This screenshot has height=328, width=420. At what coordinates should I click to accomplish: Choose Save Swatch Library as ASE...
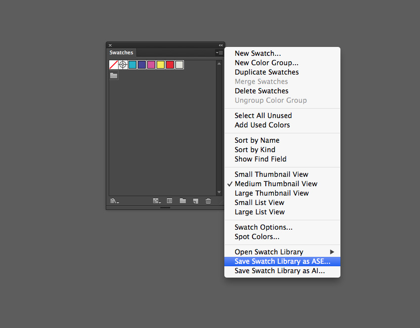click(x=282, y=261)
